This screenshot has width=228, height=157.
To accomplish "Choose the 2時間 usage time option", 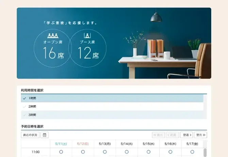I will coord(112,106).
